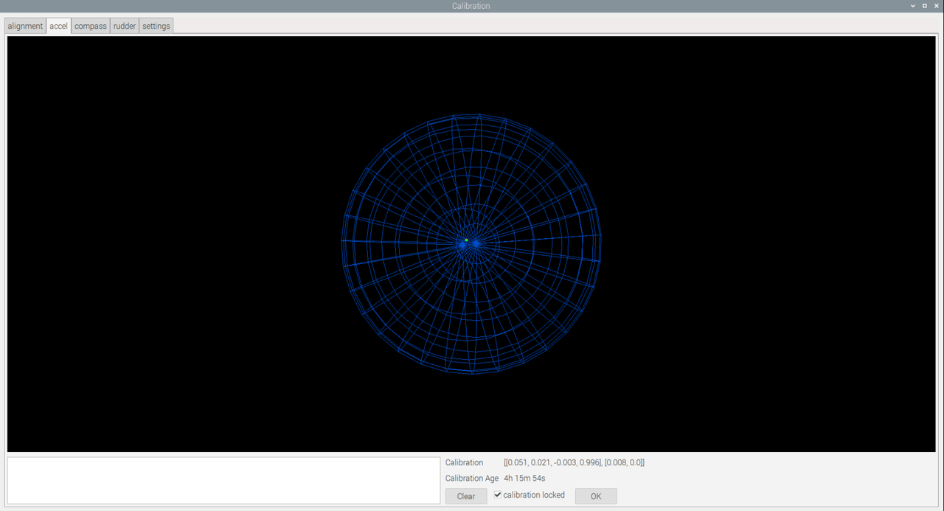Minimize the Calibration window
This screenshot has width=944, height=511.
click(x=914, y=6)
